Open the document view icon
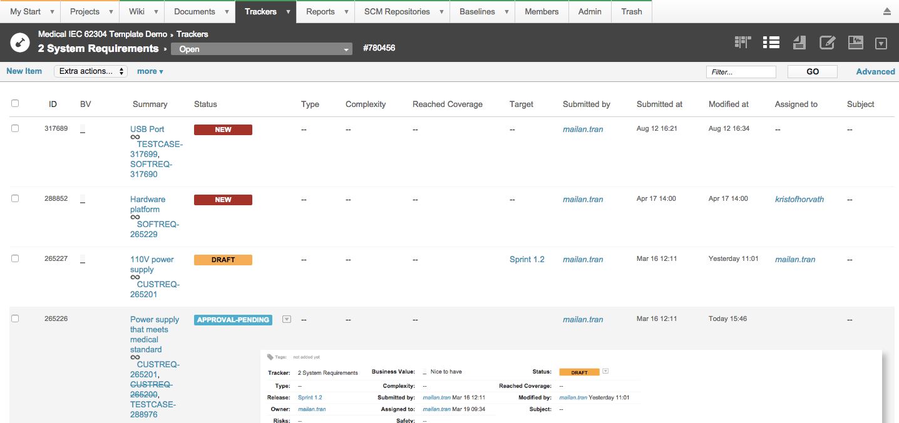The height and width of the screenshot is (423, 899). [x=799, y=43]
